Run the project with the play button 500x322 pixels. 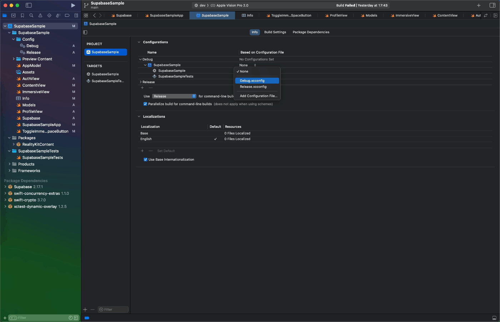click(73, 5)
